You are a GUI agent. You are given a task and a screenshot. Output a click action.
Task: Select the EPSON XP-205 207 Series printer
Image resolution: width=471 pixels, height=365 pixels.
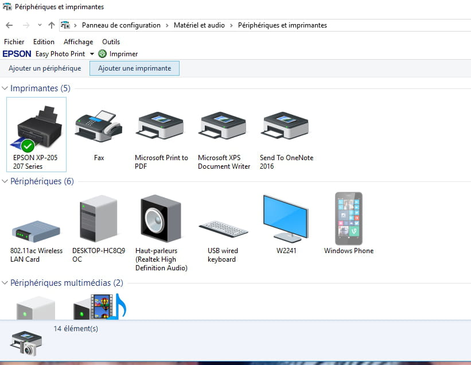click(36, 134)
